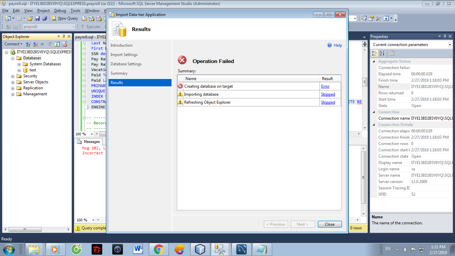
Task: Open Google Chrome from the taskbar
Action: (x=159, y=249)
